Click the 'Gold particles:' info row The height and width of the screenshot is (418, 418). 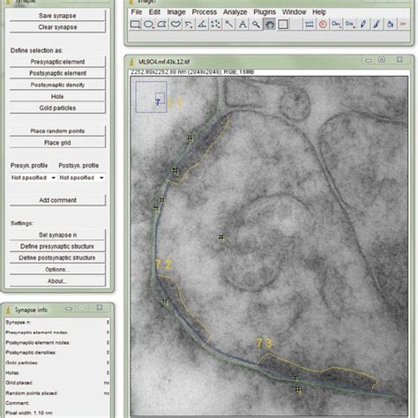point(57,362)
